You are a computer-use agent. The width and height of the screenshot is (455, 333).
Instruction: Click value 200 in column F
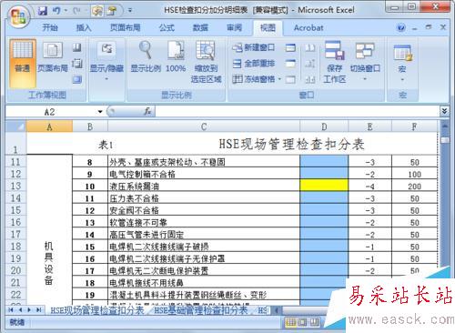tap(414, 186)
